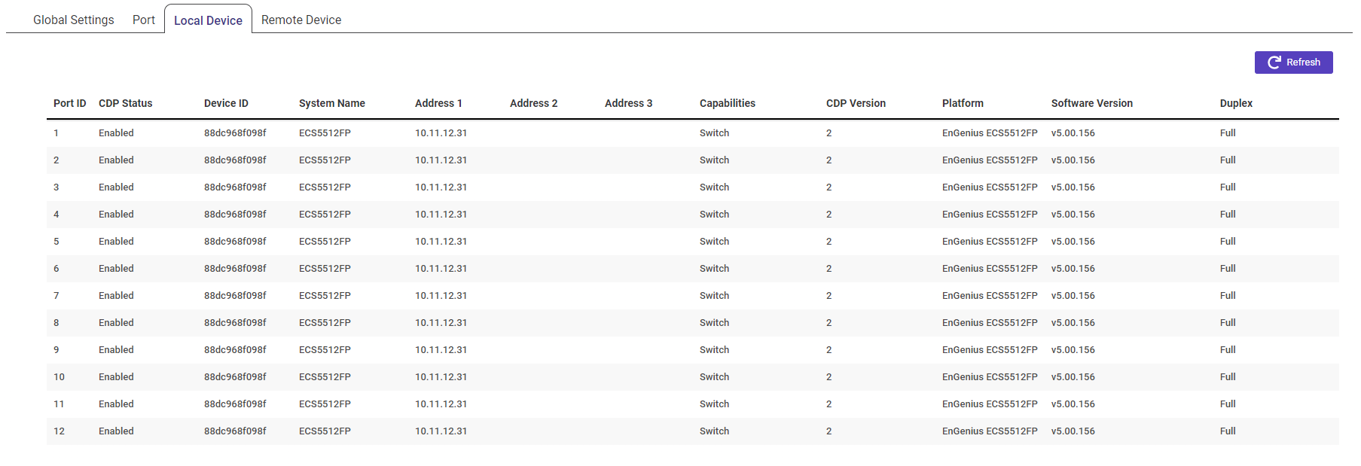Go to the Remote Device tab

301,20
